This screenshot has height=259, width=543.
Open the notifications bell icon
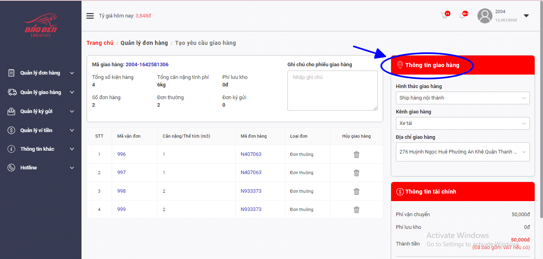coord(462,16)
